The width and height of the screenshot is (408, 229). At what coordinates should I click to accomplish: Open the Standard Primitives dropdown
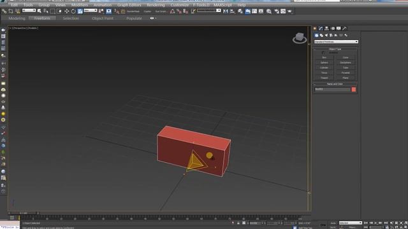336,41
